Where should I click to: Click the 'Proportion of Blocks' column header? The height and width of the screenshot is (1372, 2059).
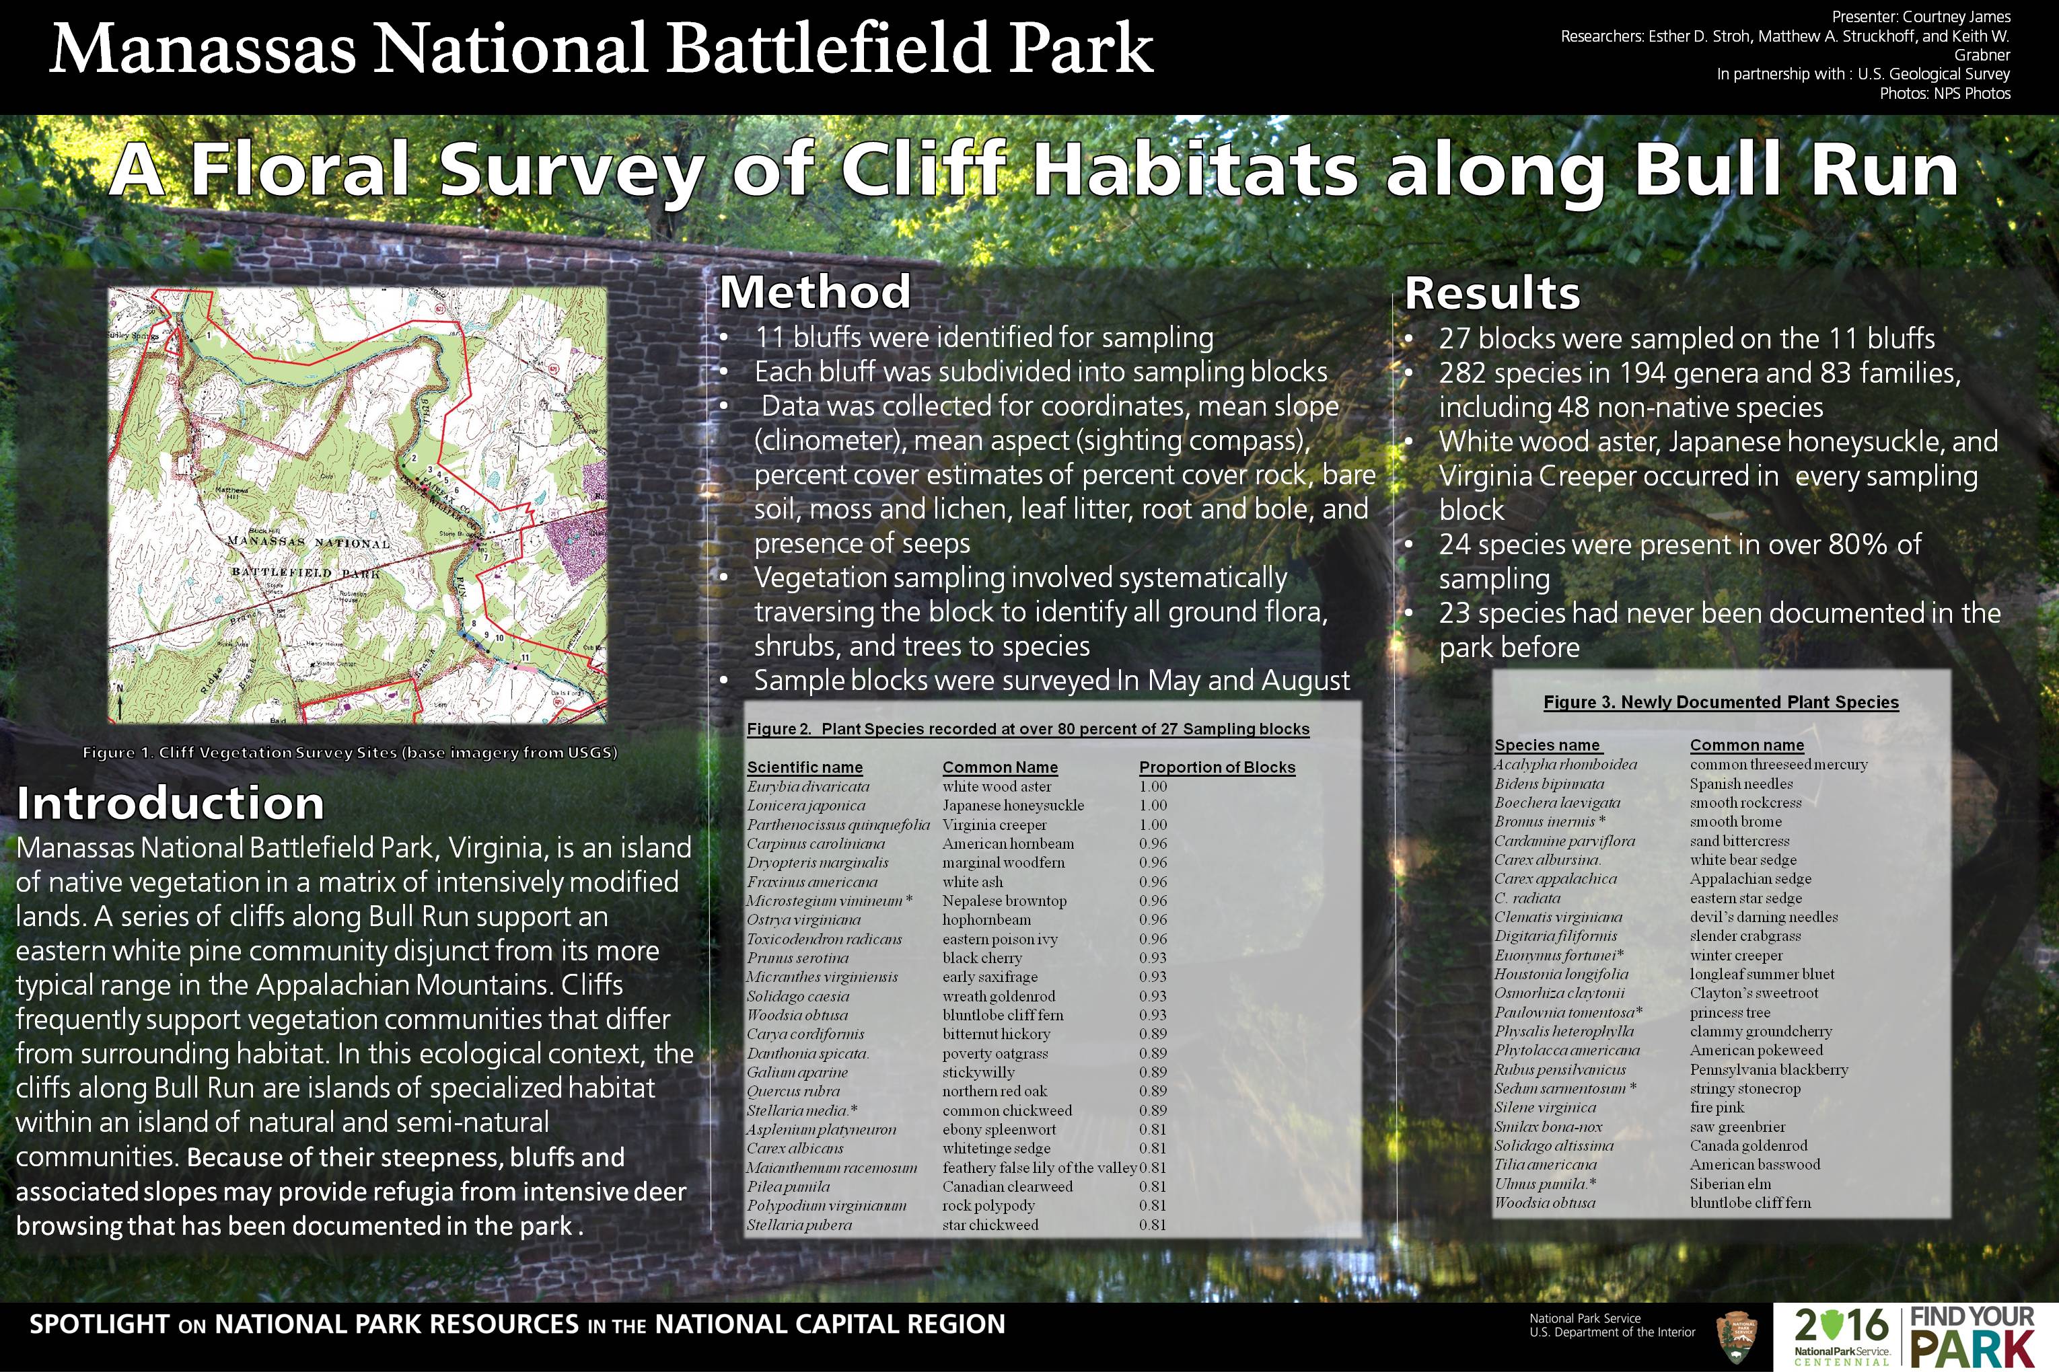(1217, 767)
